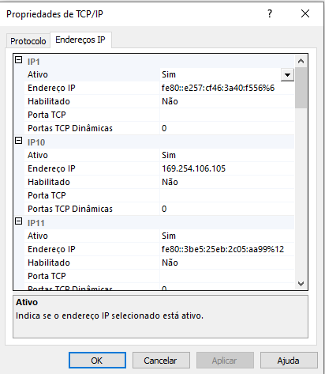
Task: Click the Ajuda button
Action: point(289,361)
